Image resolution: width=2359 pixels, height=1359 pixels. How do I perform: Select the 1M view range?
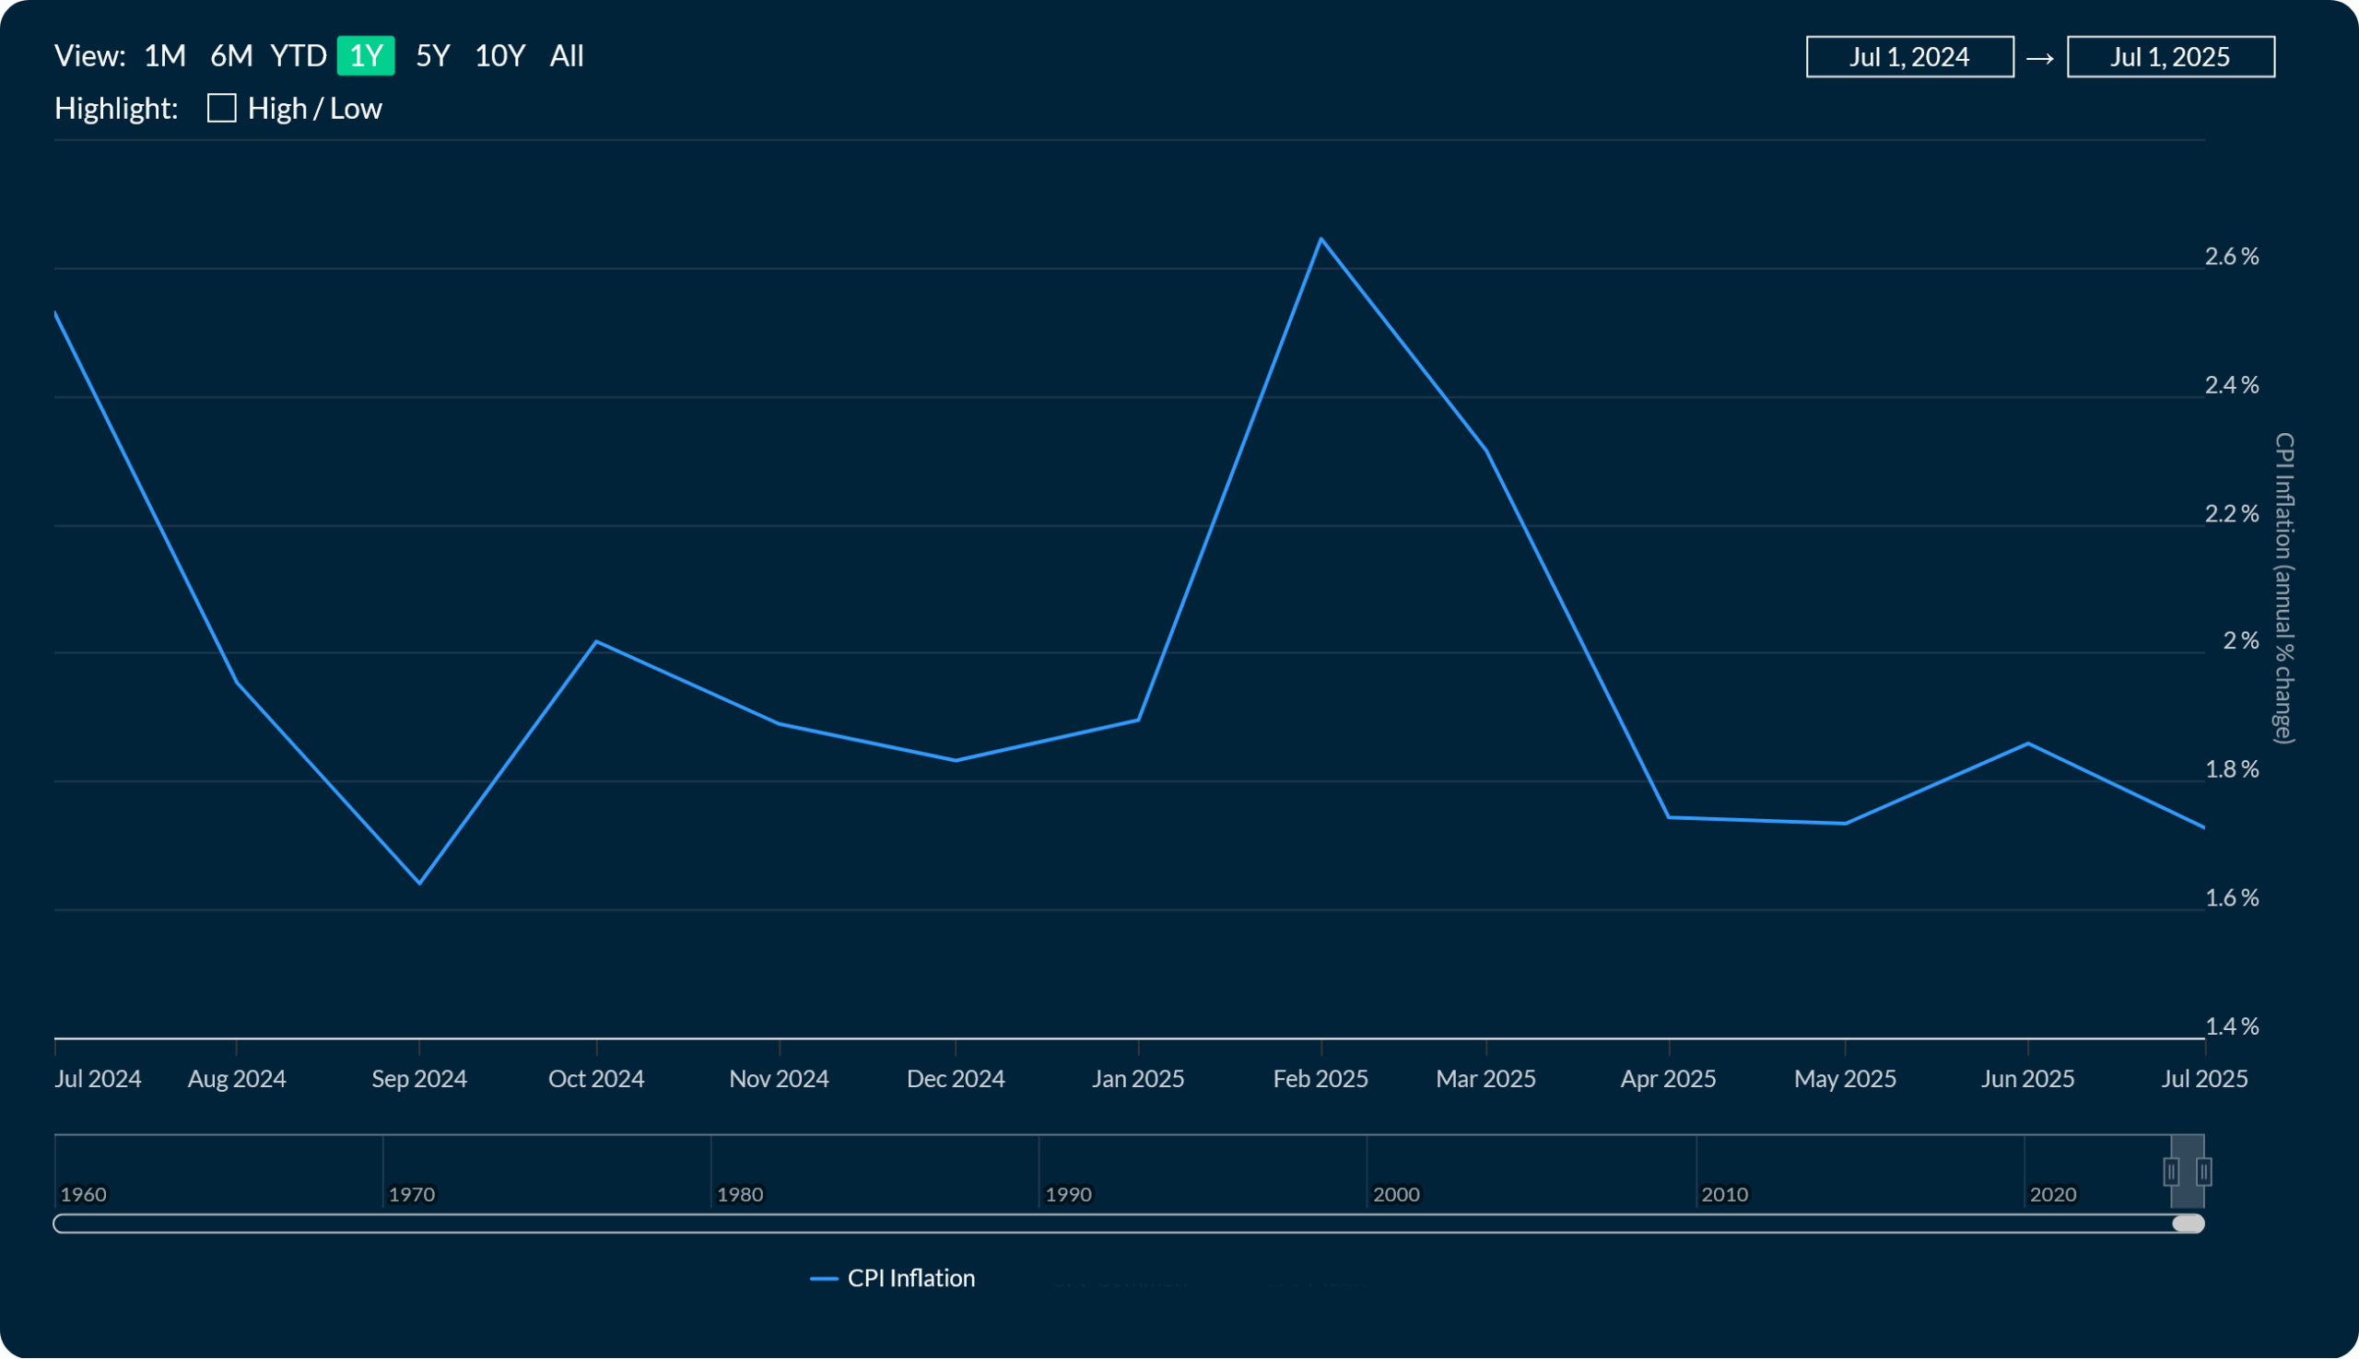164,56
